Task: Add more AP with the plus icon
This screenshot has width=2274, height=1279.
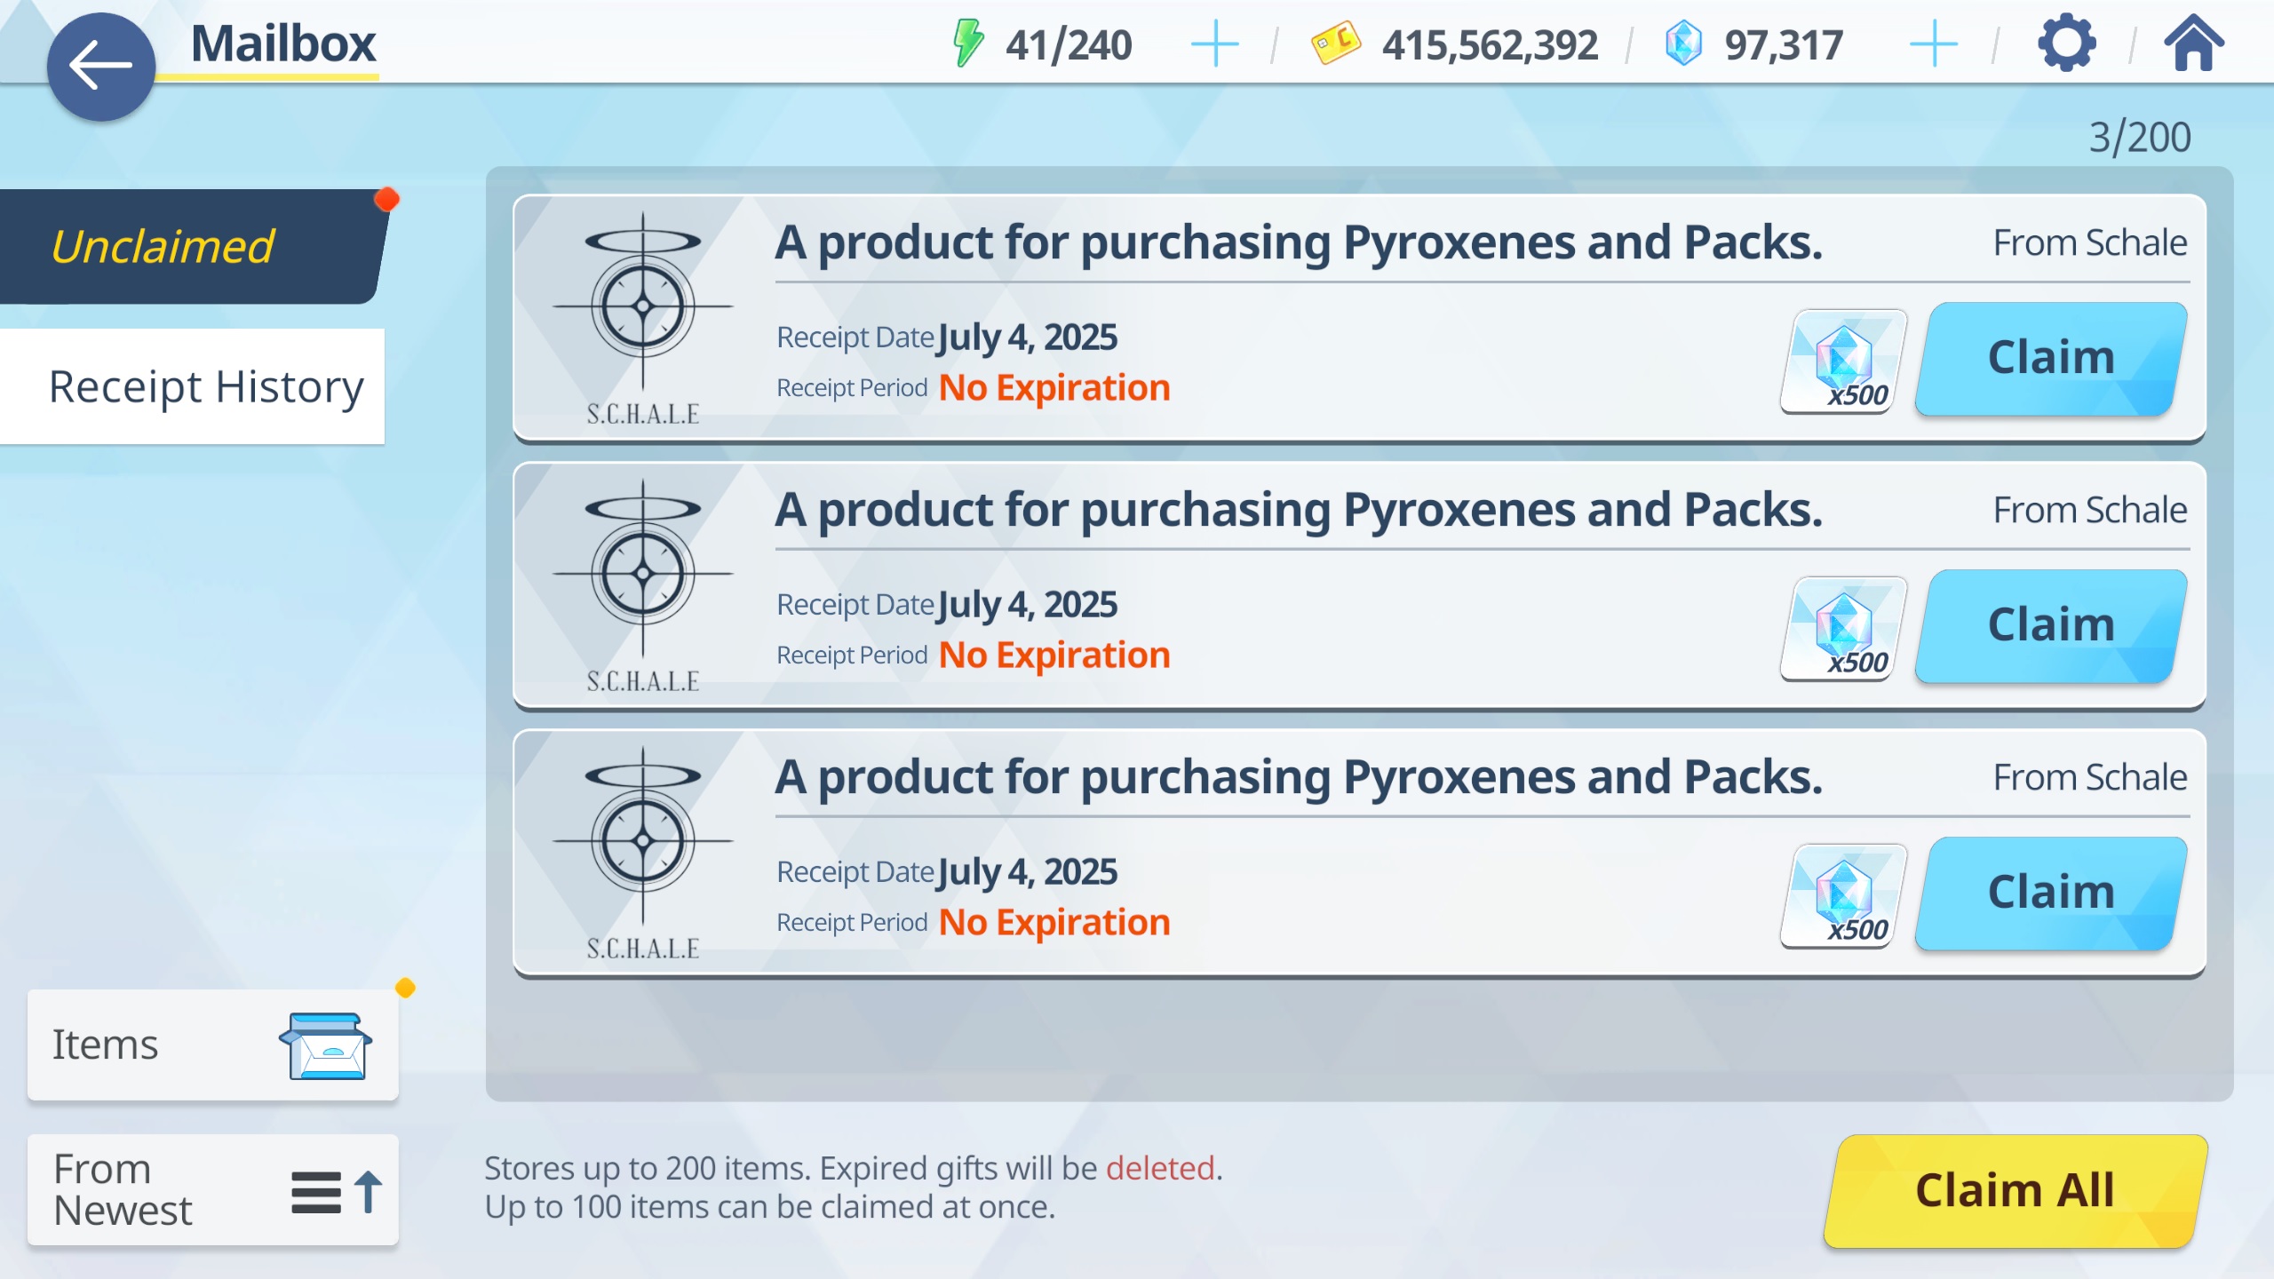Action: coord(1214,44)
